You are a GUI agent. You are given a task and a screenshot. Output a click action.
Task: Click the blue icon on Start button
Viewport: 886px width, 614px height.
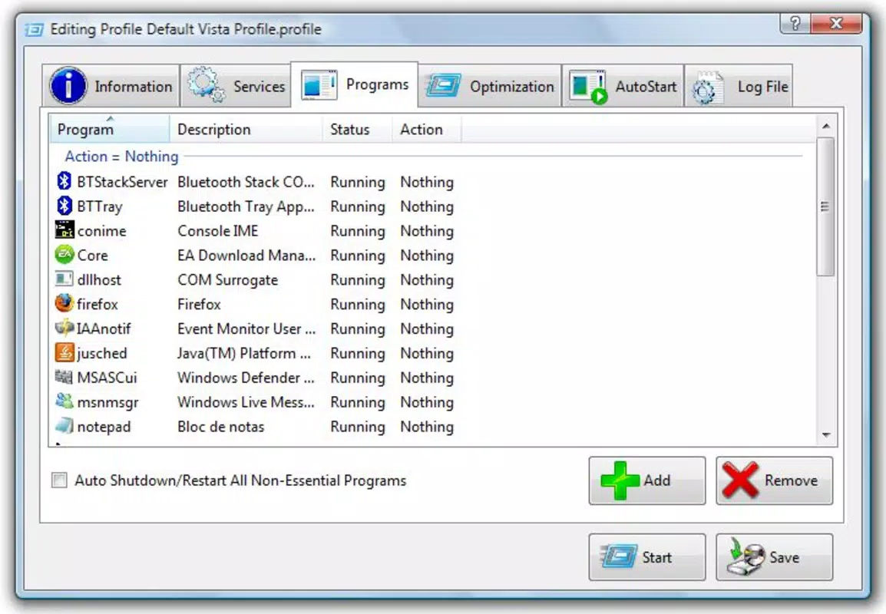point(620,557)
